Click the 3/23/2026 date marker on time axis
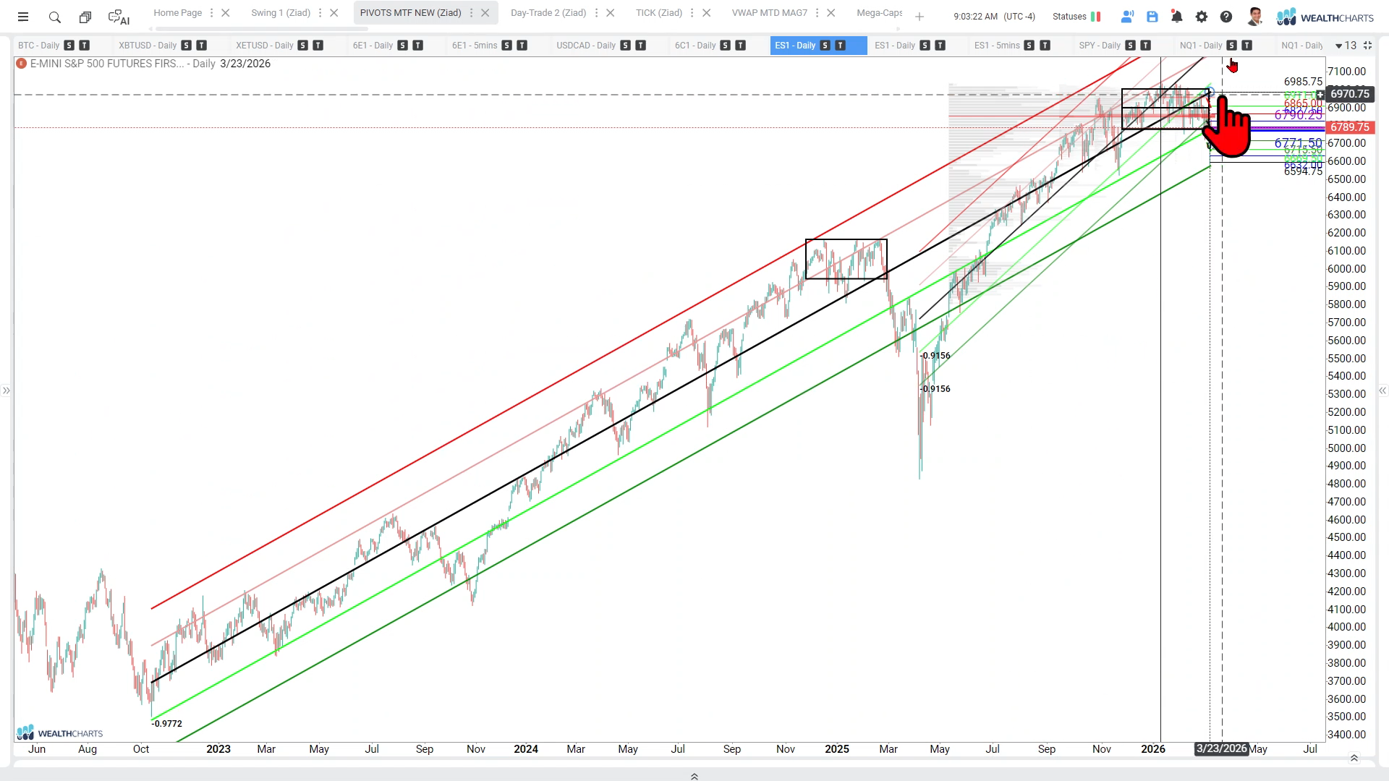Viewport: 1389px width, 781px height. tap(1221, 748)
